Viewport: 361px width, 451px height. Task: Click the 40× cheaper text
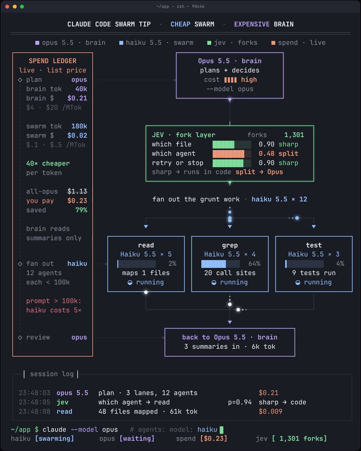point(48,163)
